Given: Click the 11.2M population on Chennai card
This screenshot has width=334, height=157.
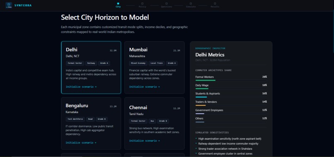Looking at the screenshot, I should 177,109.
